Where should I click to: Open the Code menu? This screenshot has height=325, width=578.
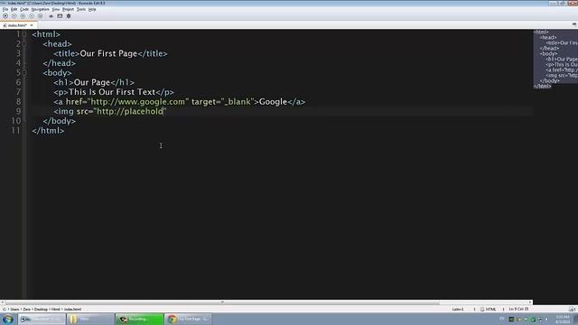coord(24,9)
